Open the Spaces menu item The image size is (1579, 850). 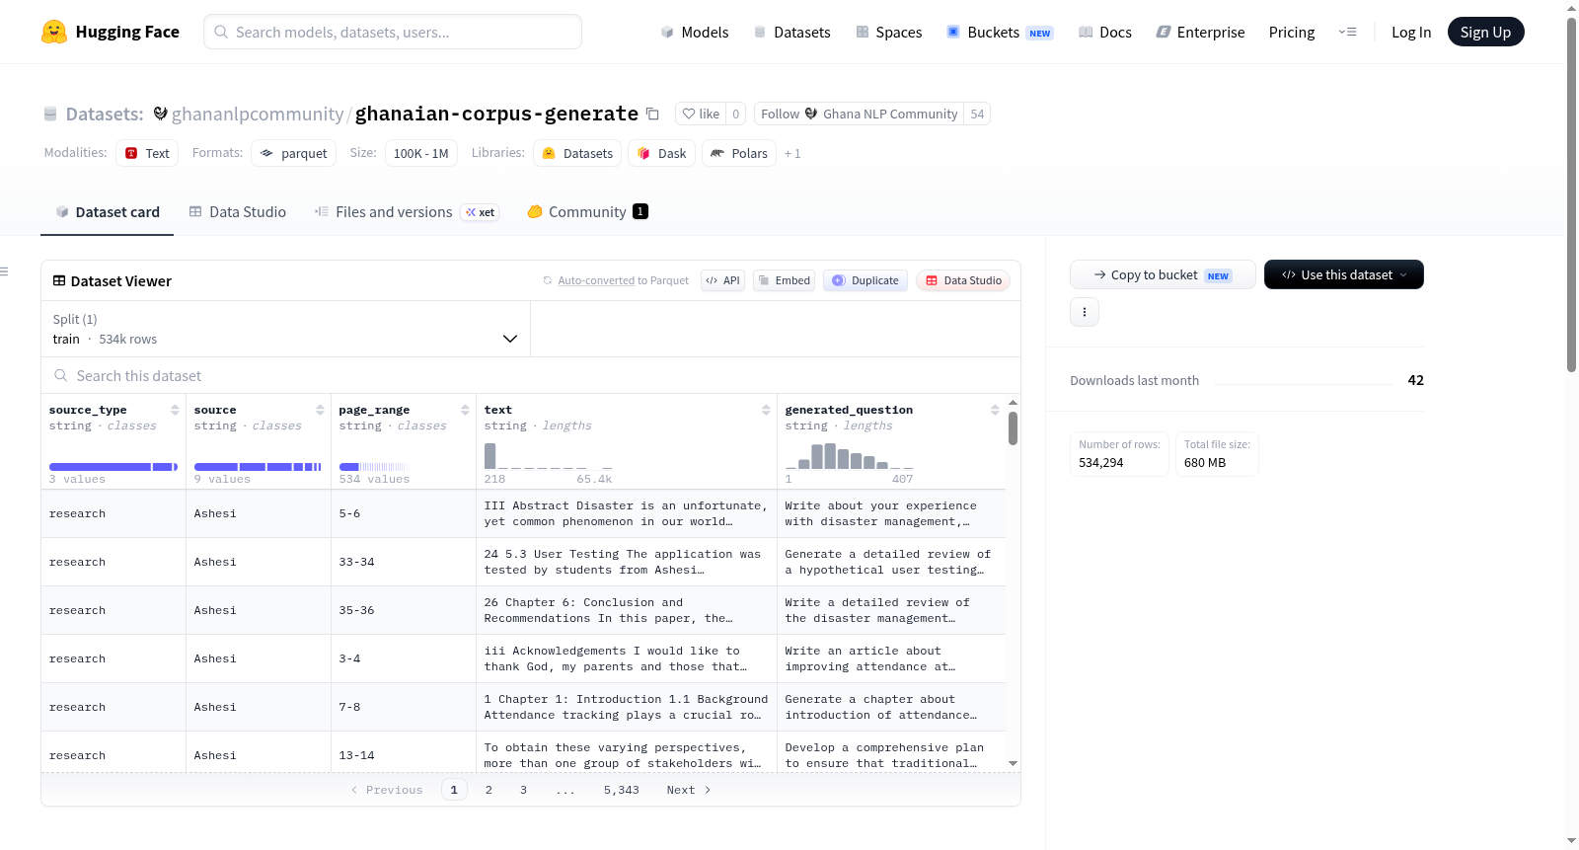(x=889, y=32)
